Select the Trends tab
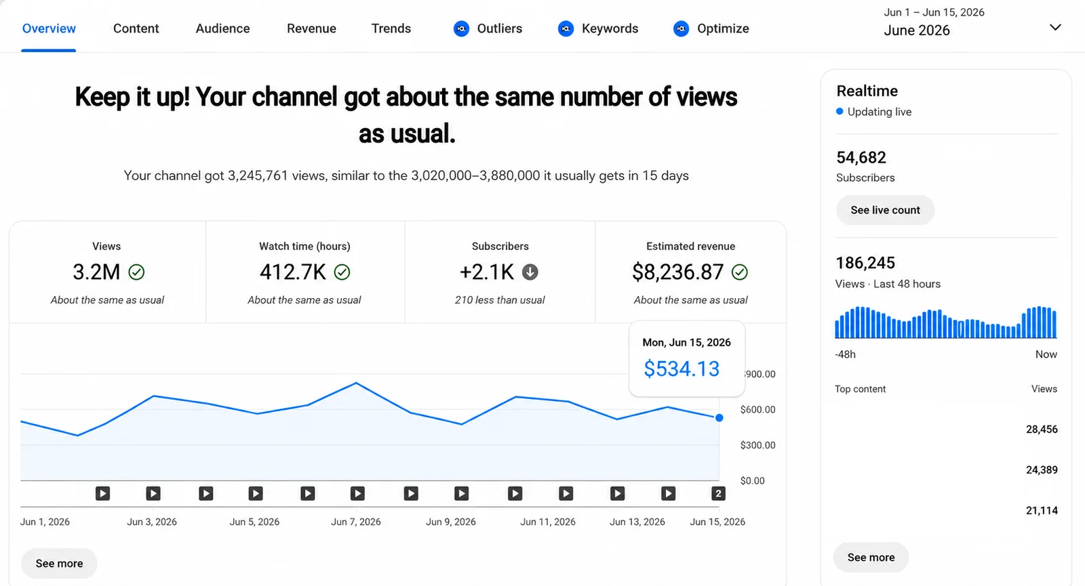 [391, 28]
